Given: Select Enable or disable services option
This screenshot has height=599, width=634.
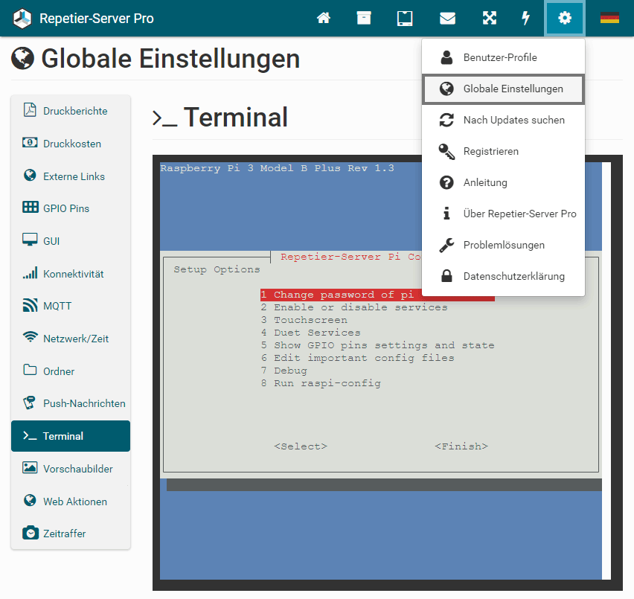Looking at the screenshot, I should [354, 307].
